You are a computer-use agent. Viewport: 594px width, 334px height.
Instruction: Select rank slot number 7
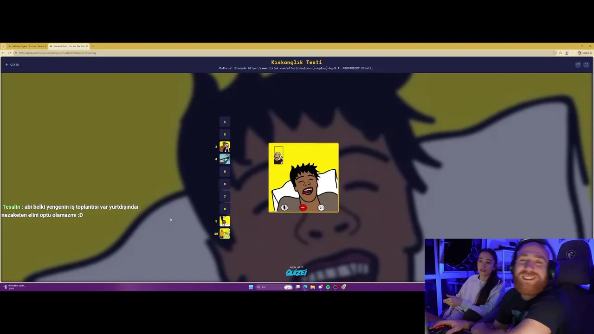[225, 197]
